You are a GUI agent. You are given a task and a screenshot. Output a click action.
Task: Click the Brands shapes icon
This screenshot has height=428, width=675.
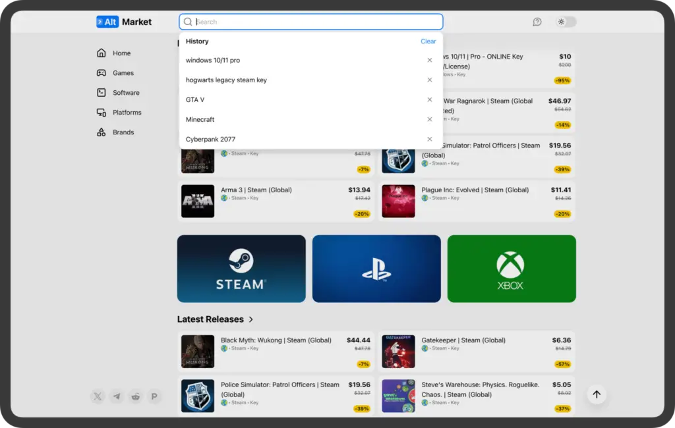pyautogui.click(x=101, y=132)
